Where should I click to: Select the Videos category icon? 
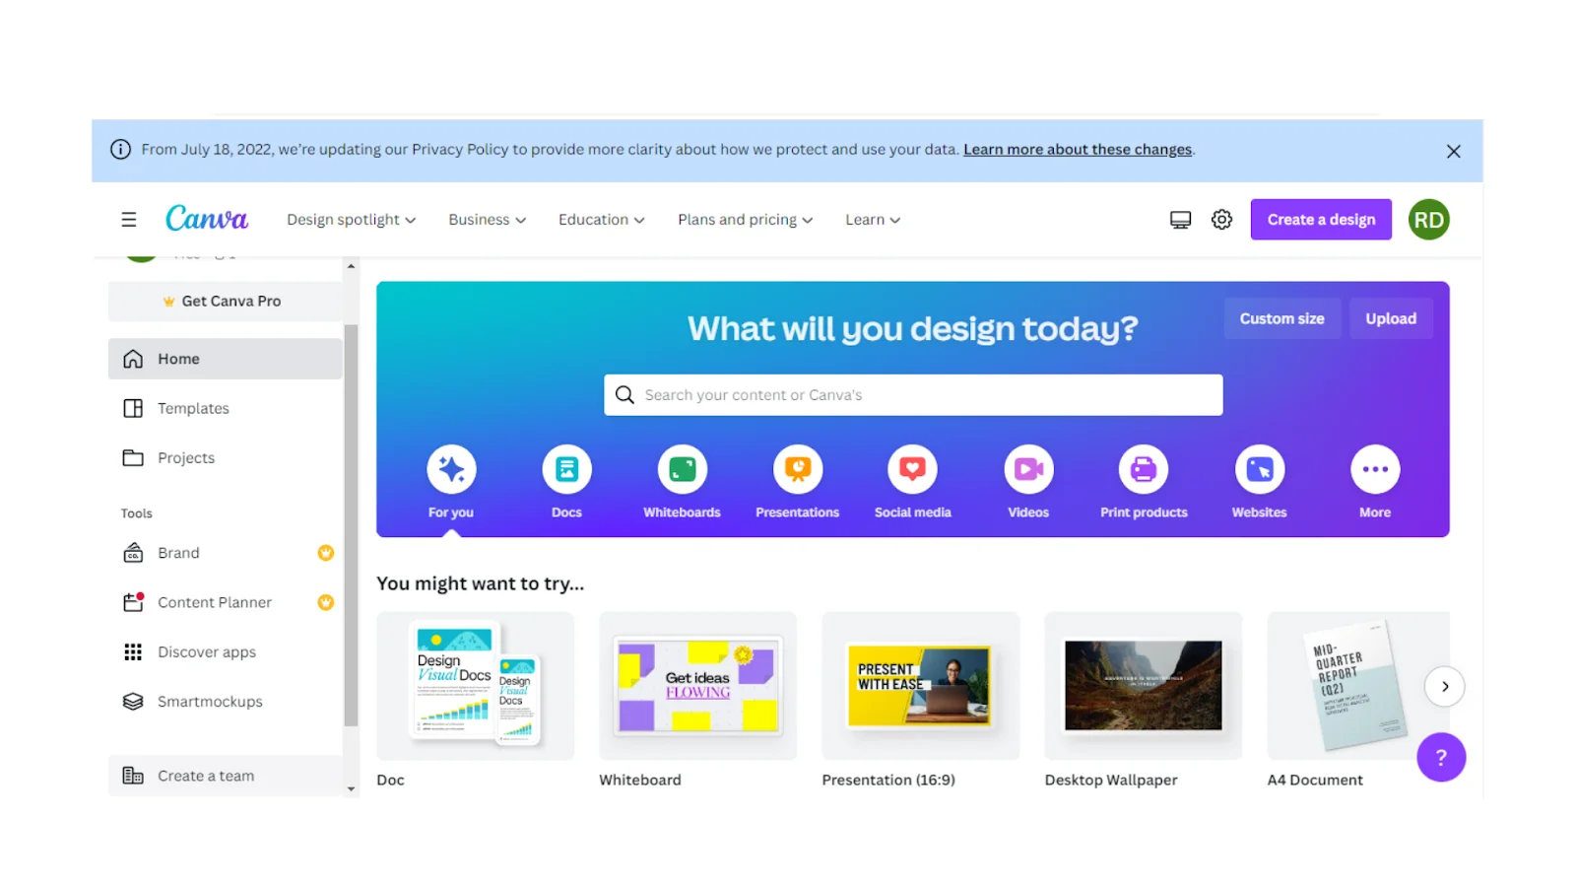[1028, 469]
